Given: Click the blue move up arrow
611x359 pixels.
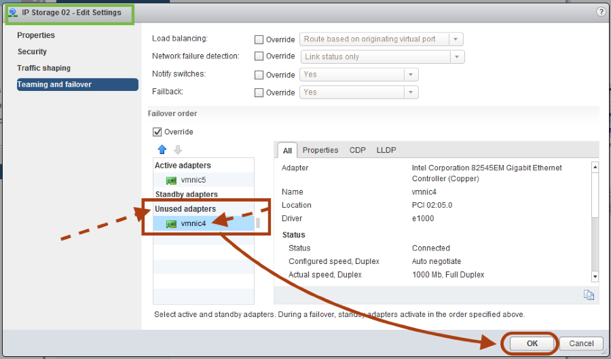Looking at the screenshot, I should pos(162,150).
